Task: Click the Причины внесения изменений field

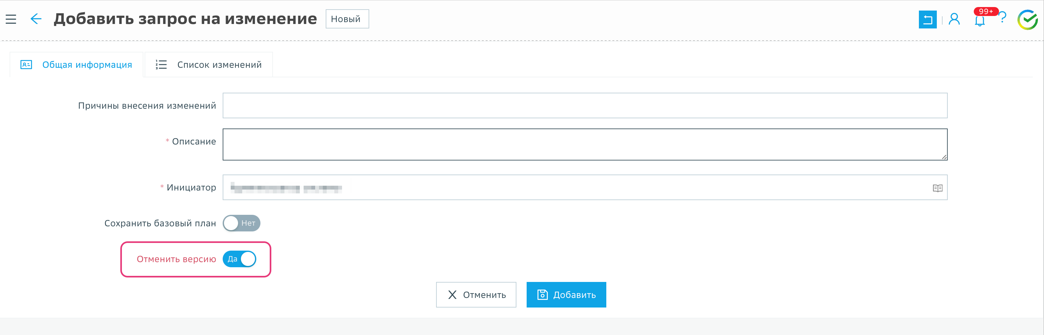Action: tap(585, 106)
